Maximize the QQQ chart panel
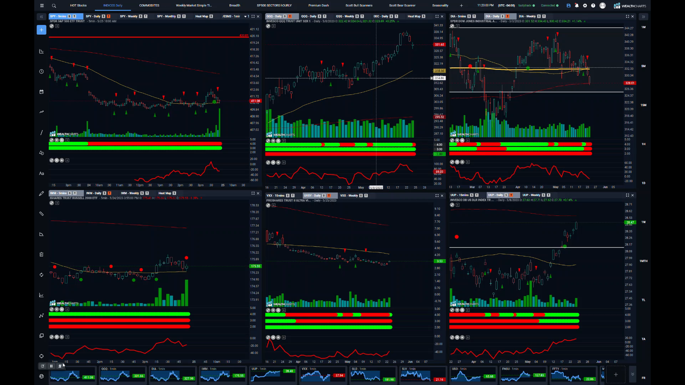Viewport: 685px width, 385px height. point(437,16)
